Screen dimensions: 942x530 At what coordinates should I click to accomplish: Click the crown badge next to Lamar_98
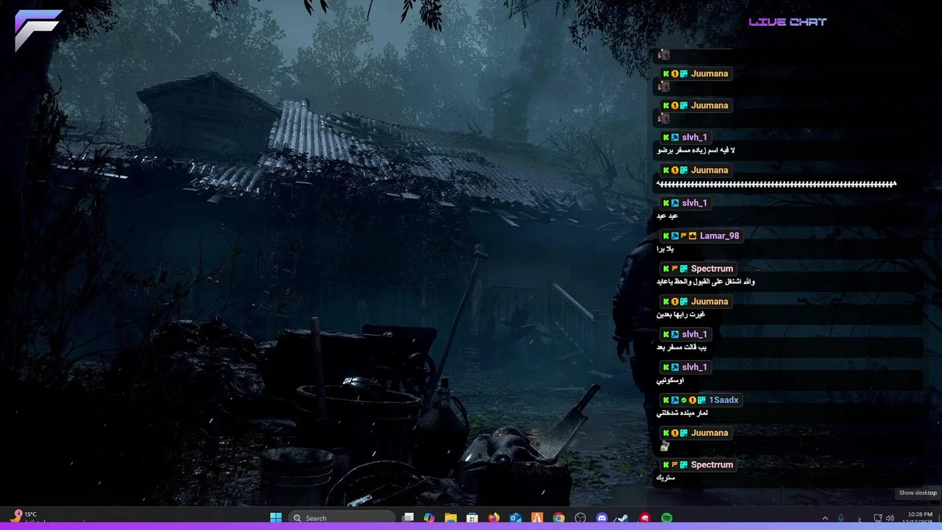(693, 236)
